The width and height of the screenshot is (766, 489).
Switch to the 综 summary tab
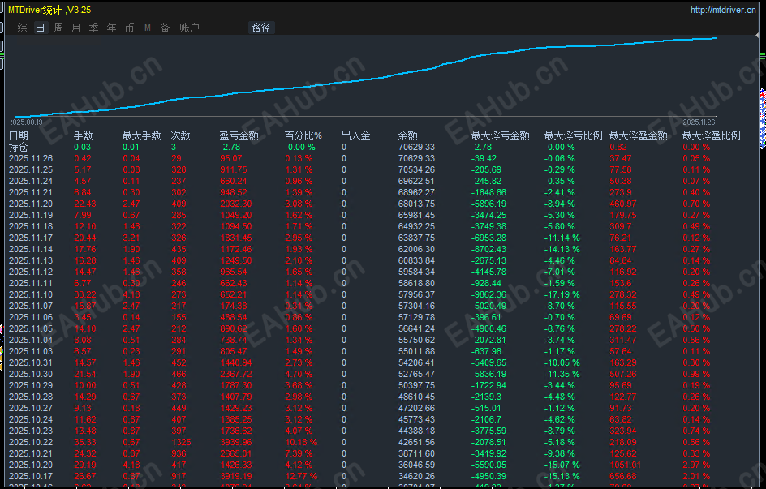(23, 28)
